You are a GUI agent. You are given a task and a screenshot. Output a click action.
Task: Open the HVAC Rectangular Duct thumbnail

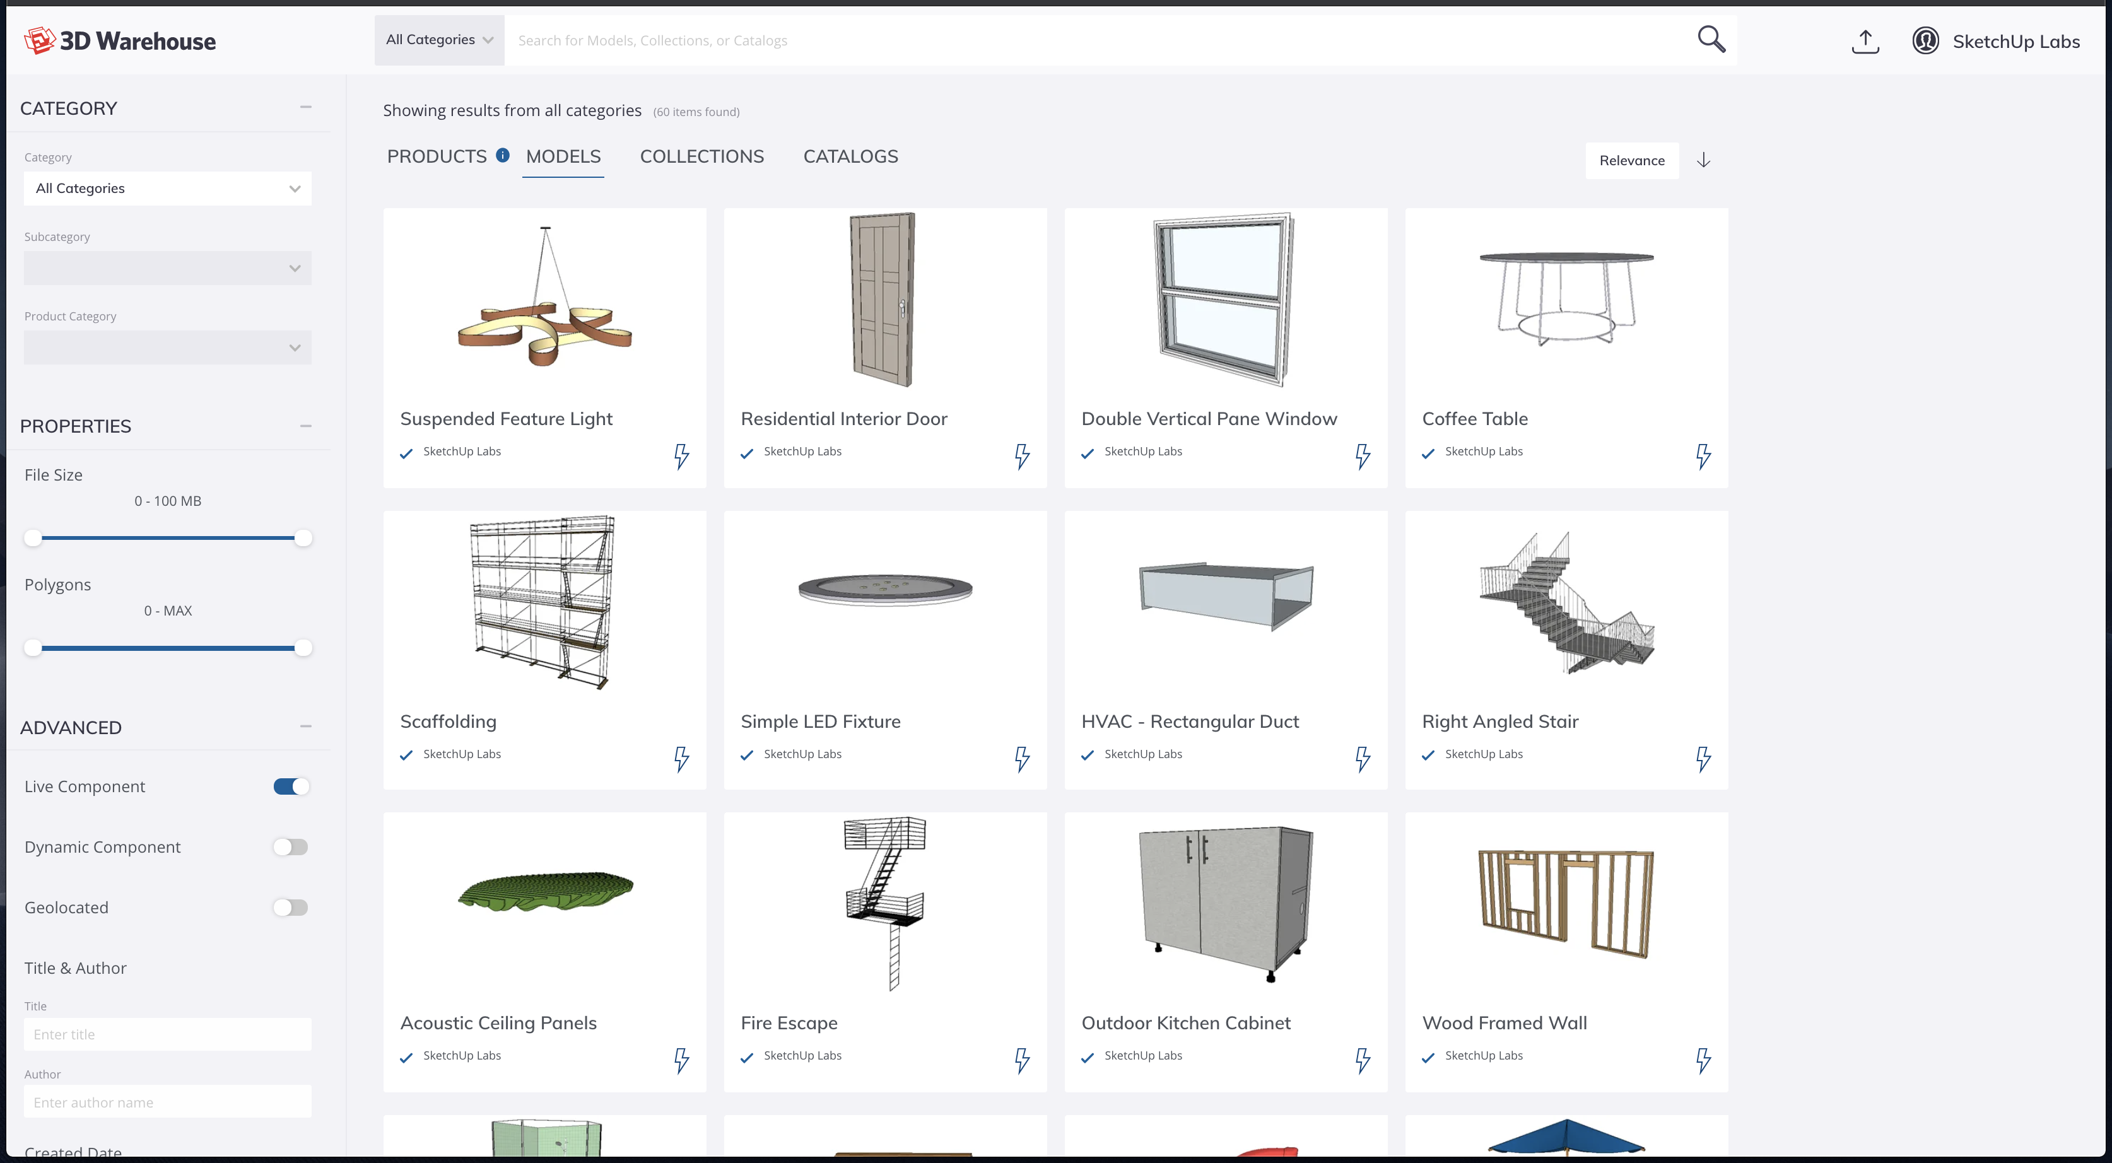point(1226,597)
